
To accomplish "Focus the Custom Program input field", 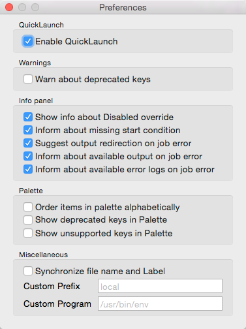I will click(160, 304).
